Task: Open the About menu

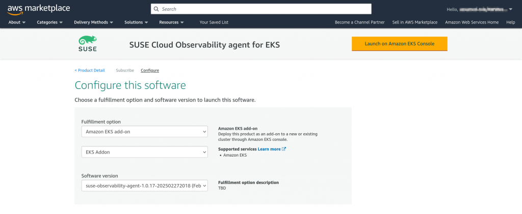Action: pyautogui.click(x=17, y=22)
